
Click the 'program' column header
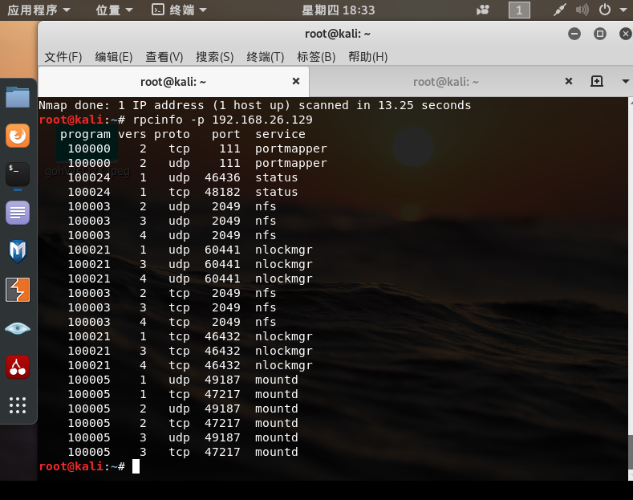85,134
